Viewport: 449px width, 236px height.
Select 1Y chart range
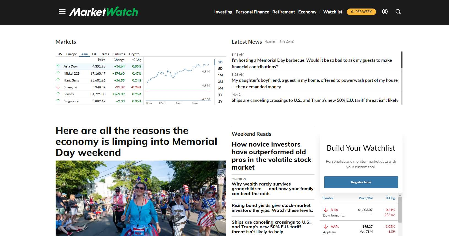pos(220,95)
